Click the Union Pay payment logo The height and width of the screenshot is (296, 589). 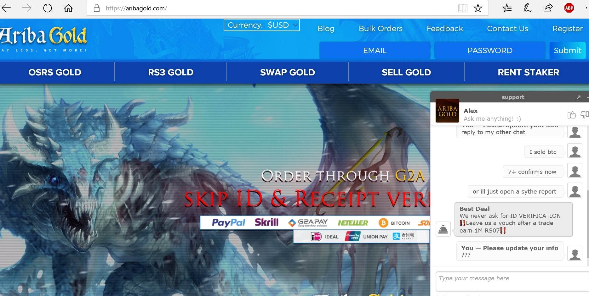366,237
